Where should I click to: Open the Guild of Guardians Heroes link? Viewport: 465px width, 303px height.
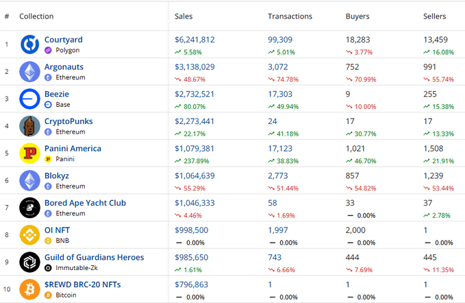(x=94, y=257)
